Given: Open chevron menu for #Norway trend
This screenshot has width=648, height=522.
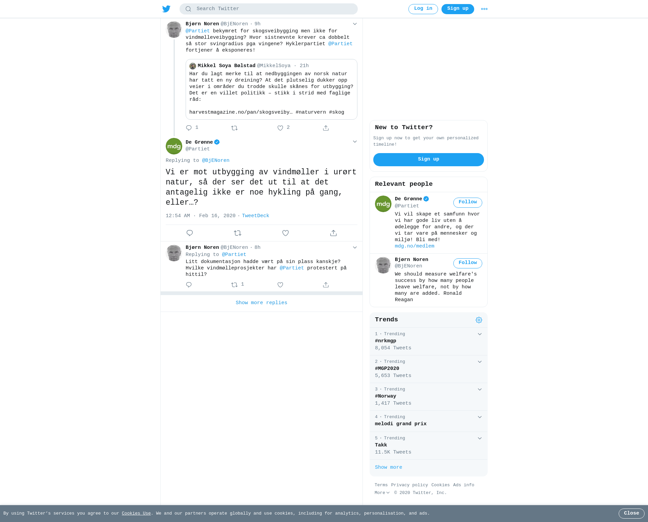Looking at the screenshot, I should click(x=480, y=389).
